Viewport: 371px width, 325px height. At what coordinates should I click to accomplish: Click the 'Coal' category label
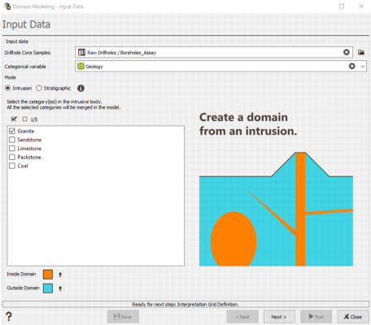23,166
